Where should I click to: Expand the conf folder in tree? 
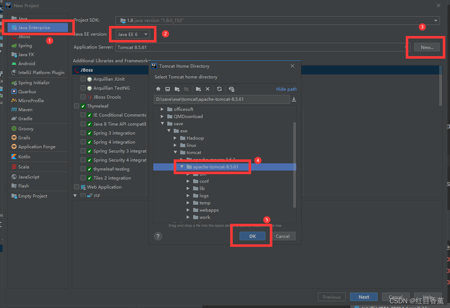188,181
